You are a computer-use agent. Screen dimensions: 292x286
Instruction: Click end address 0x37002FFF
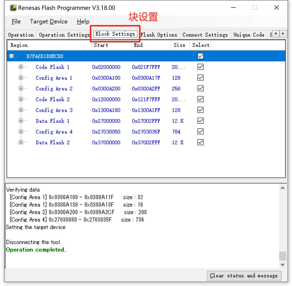pos(146,142)
